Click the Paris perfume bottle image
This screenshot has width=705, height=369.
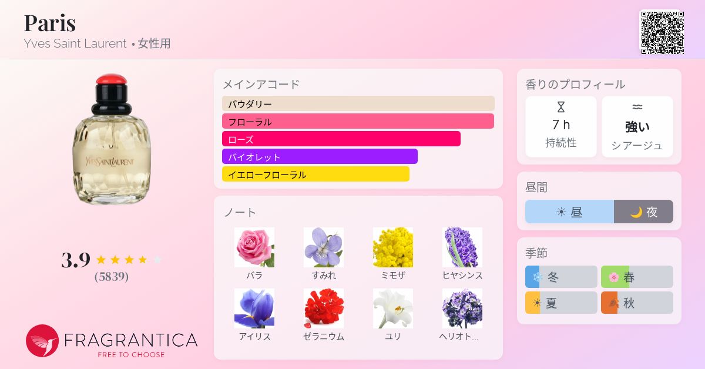(x=112, y=140)
